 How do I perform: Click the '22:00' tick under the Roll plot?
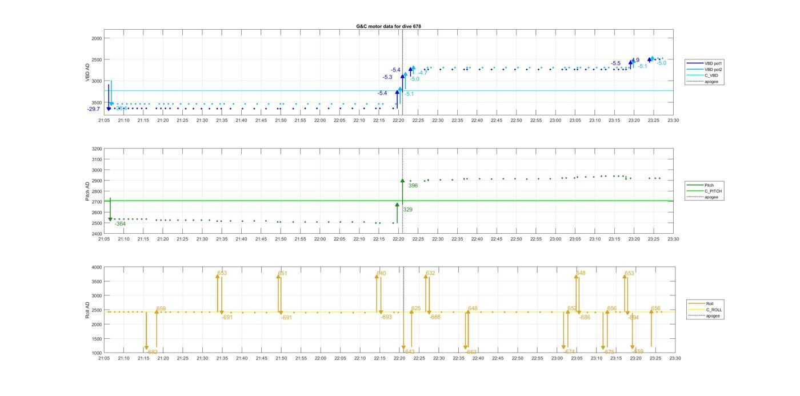320,358
